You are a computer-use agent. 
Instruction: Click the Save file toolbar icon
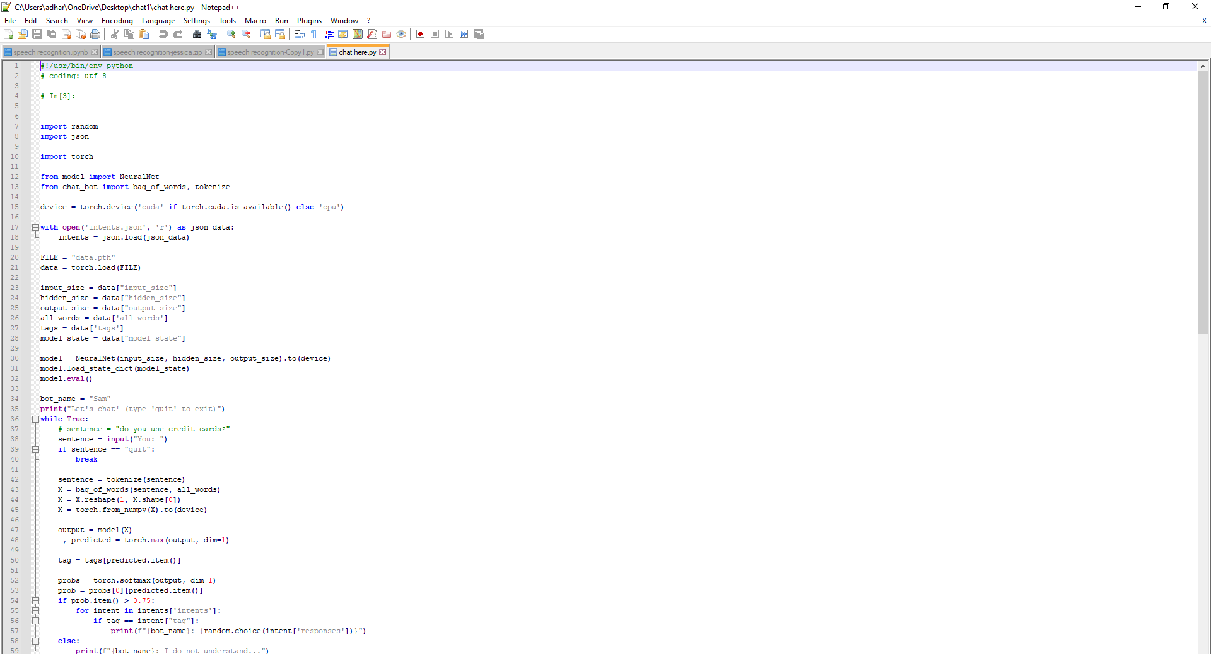pyautogui.click(x=37, y=34)
